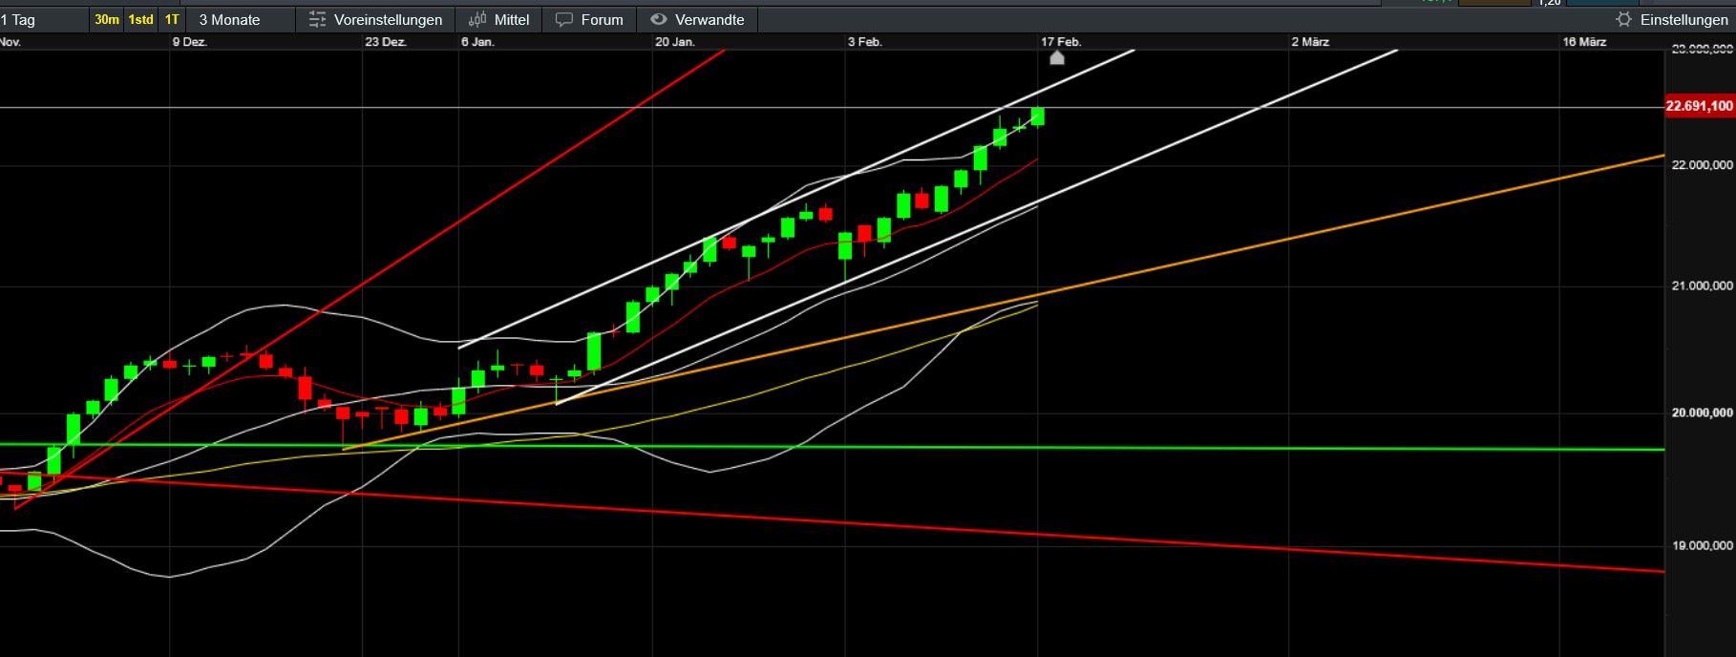Click the Verwandte eye icon

click(658, 19)
